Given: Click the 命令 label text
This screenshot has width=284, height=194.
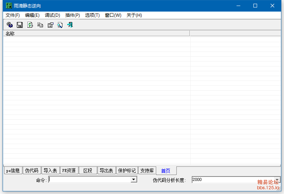Looking at the screenshot, I should click(41, 180).
